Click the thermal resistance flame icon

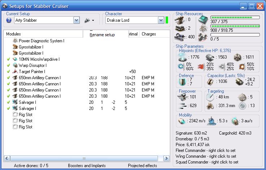click(201, 67)
